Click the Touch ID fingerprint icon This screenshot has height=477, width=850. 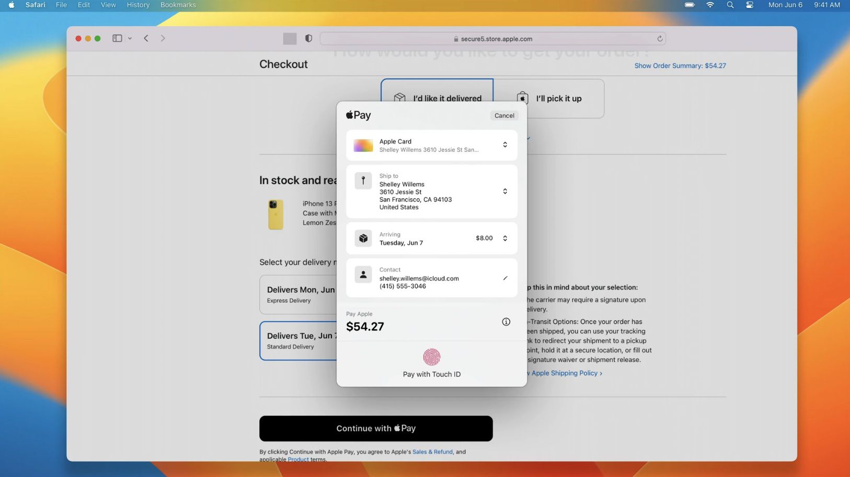click(432, 357)
